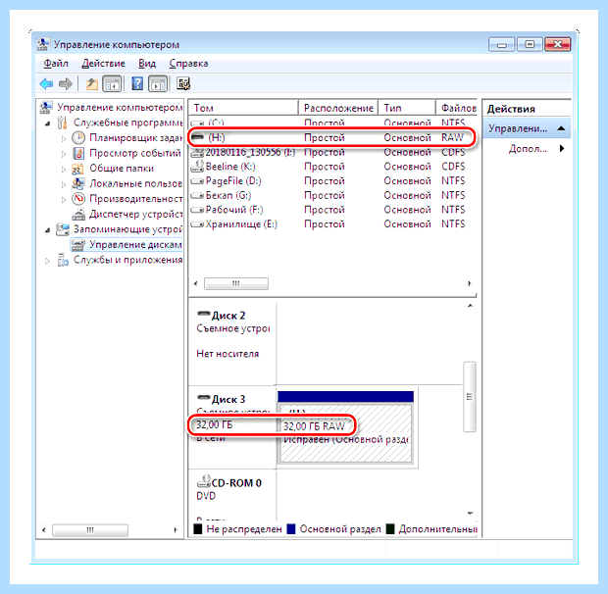Image resolution: width=608 pixels, height=594 pixels.
Task: Click the disk view settings toolbar icon
Action: tap(183, 83)
